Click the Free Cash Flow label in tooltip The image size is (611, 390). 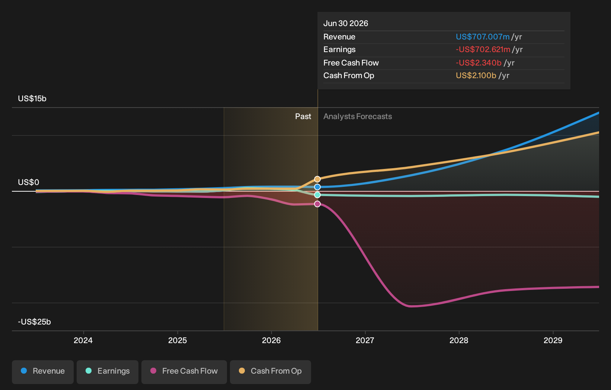pos(351,63)
